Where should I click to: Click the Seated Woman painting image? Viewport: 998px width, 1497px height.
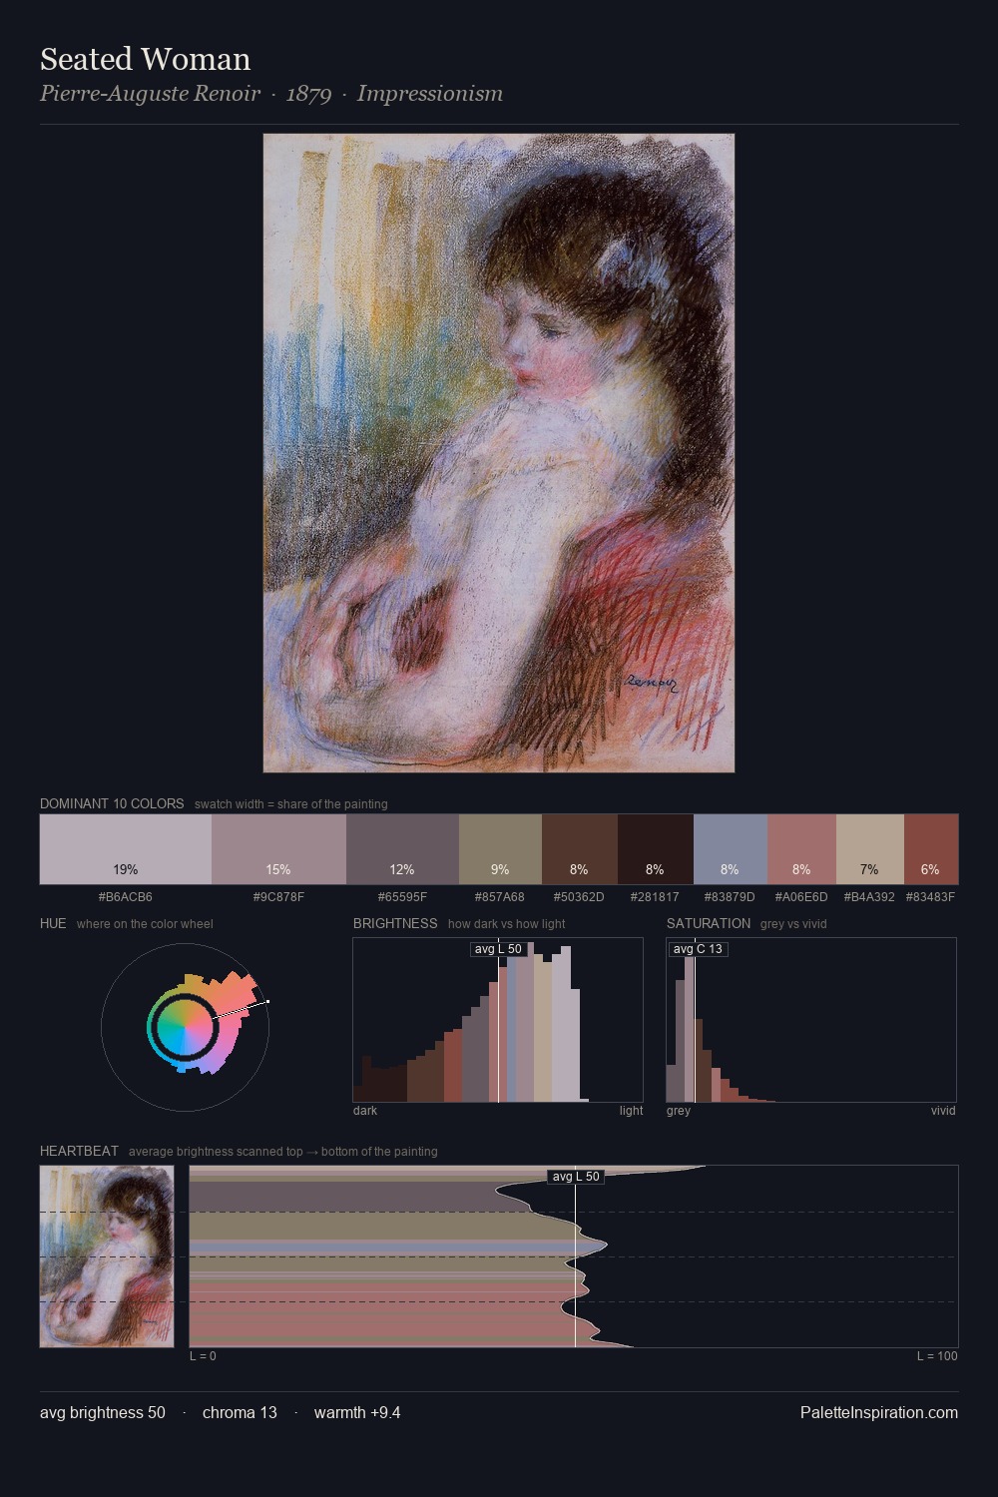(499, 453)
